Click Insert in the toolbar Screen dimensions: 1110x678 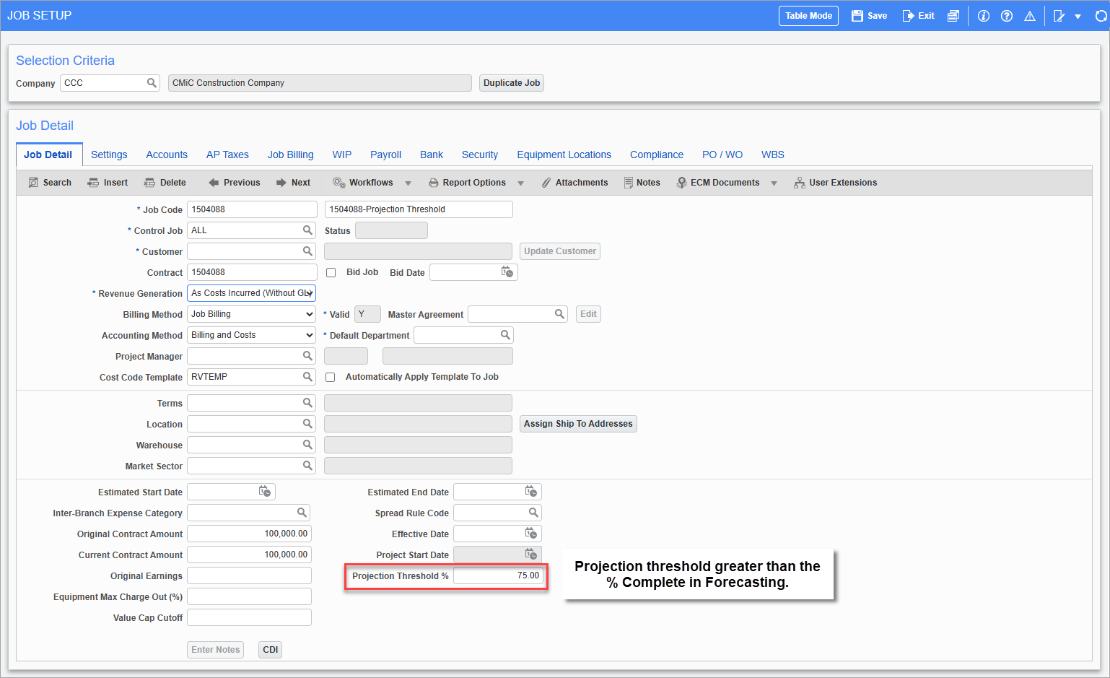[x=108, y=183]
